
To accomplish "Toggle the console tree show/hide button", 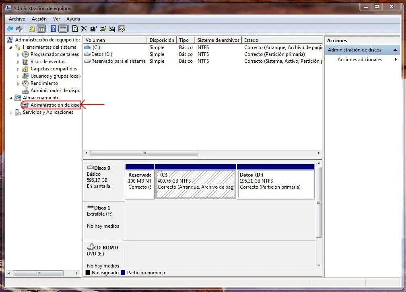I will click(x=41, y=29).
